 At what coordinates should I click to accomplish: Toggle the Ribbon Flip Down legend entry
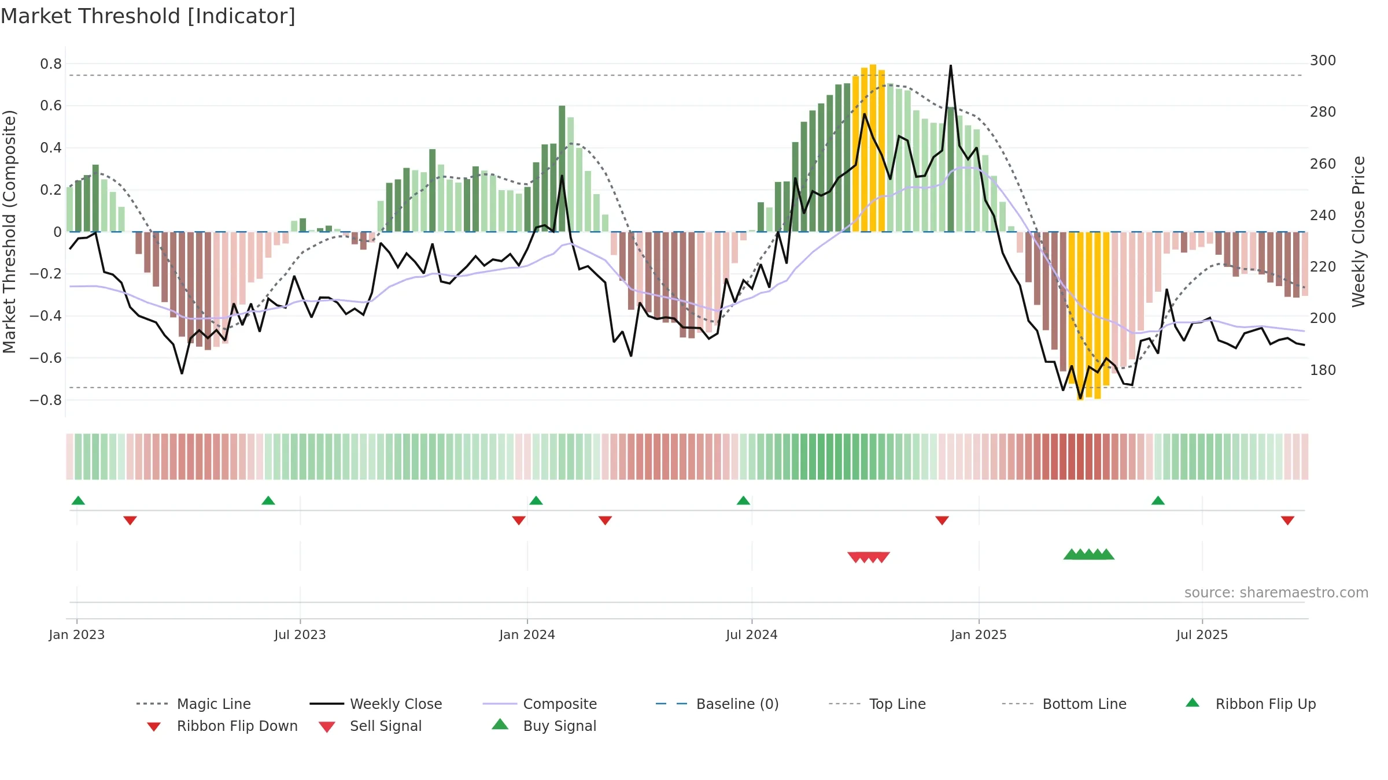pyautogui.click(x=222, y=726)
